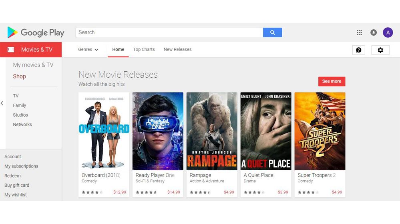Open the Overboard movie poster
The image size is (400, 224).
tap(104, 131)
